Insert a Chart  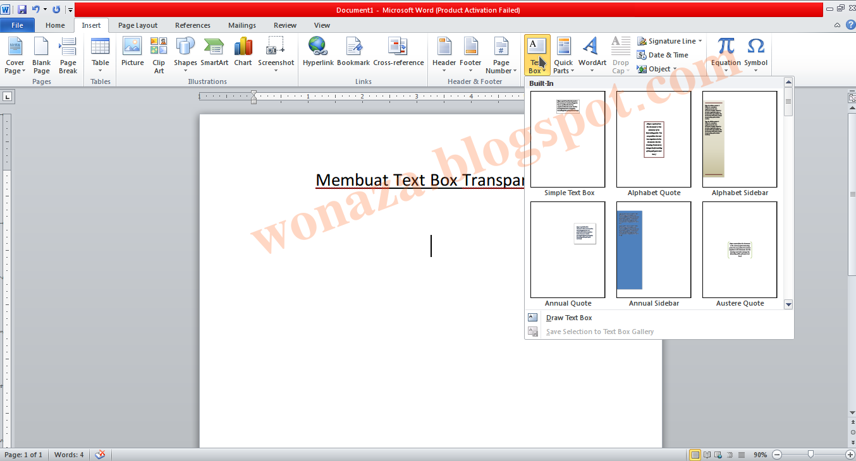point(243,51)
